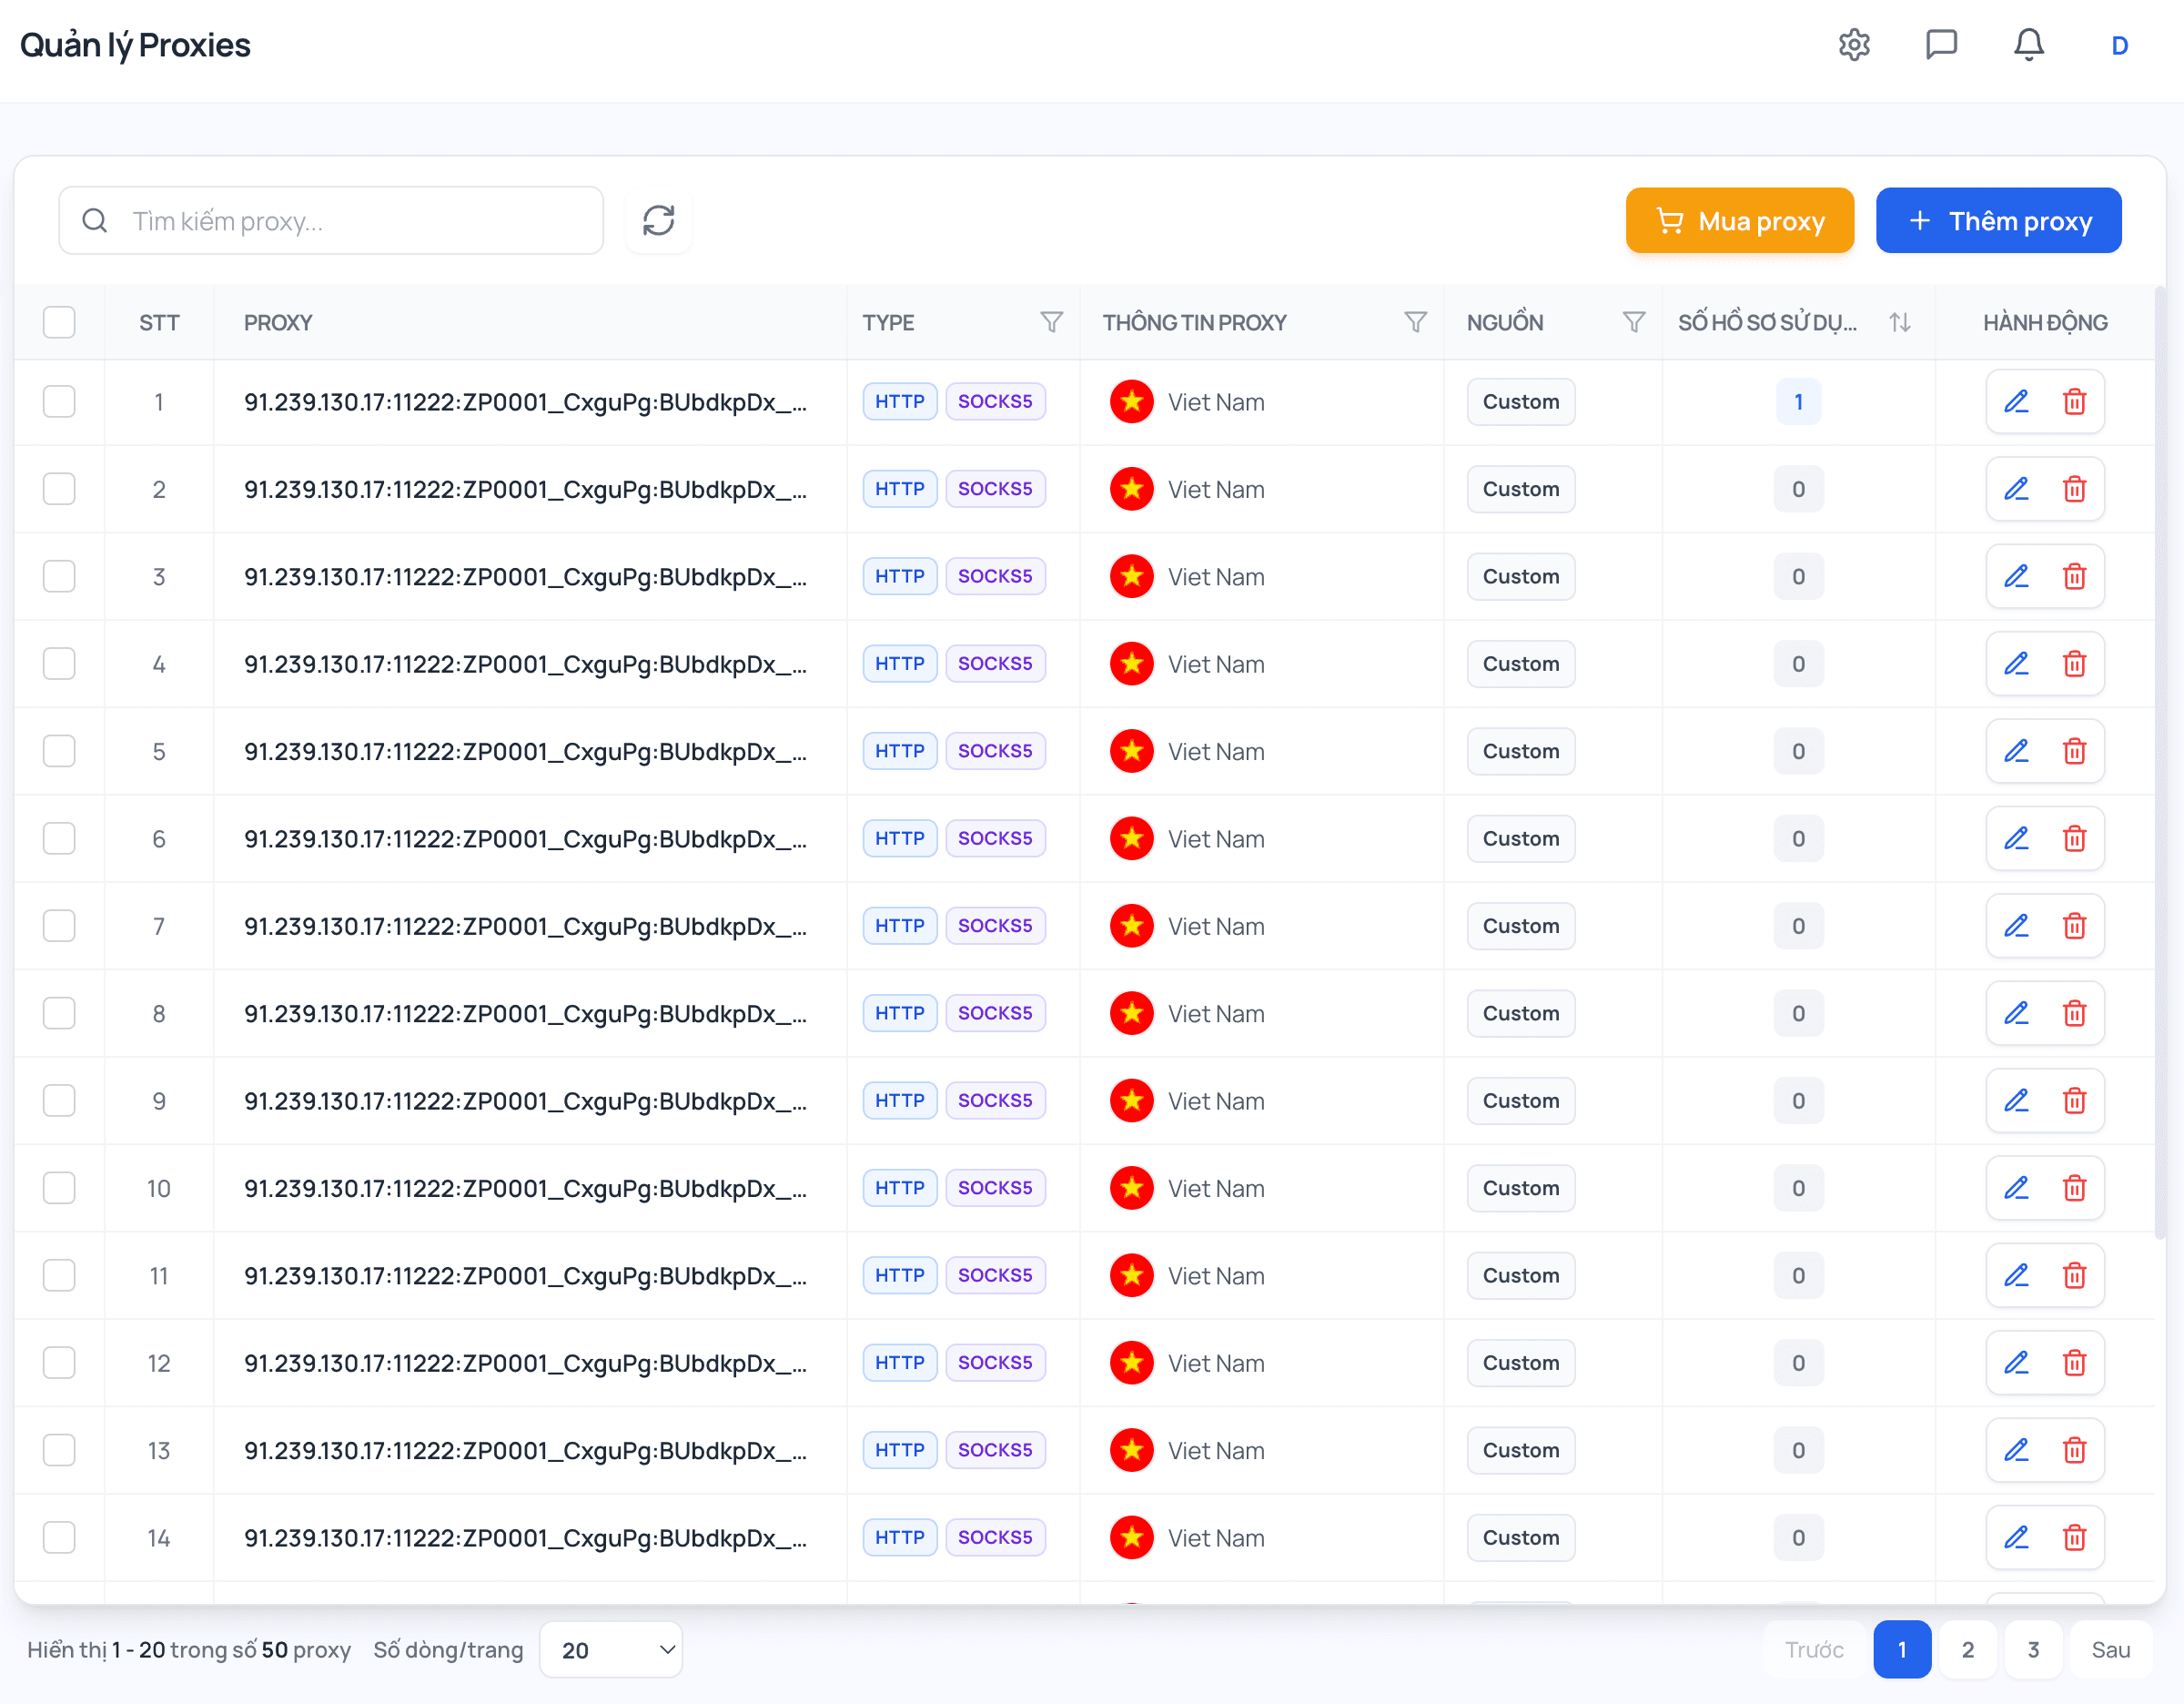Click proxy address in row 9
The width and height of the screenshot is (2184, 1704).
[x=526, y=1101]
